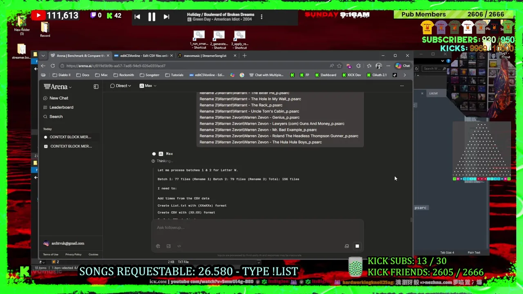The image size is (523, 294).
Task: Open the Direct mode dropdown
Action: coord(121,86)
